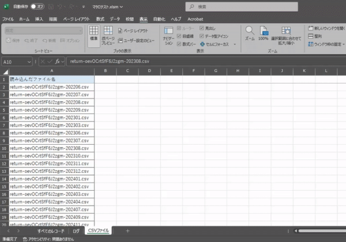Uncheck the 目盛線 gridlines checkbox
346x242 pixels.
(x=179, y=36)
